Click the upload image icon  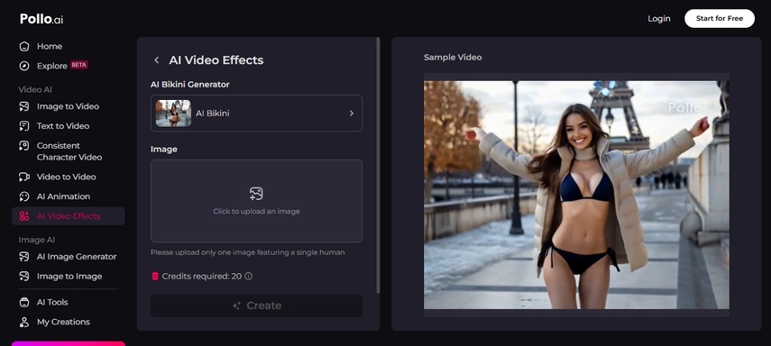tap(256, 194)
